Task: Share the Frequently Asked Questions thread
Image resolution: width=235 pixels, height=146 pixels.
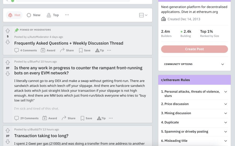Action: (x=67, y=50)
